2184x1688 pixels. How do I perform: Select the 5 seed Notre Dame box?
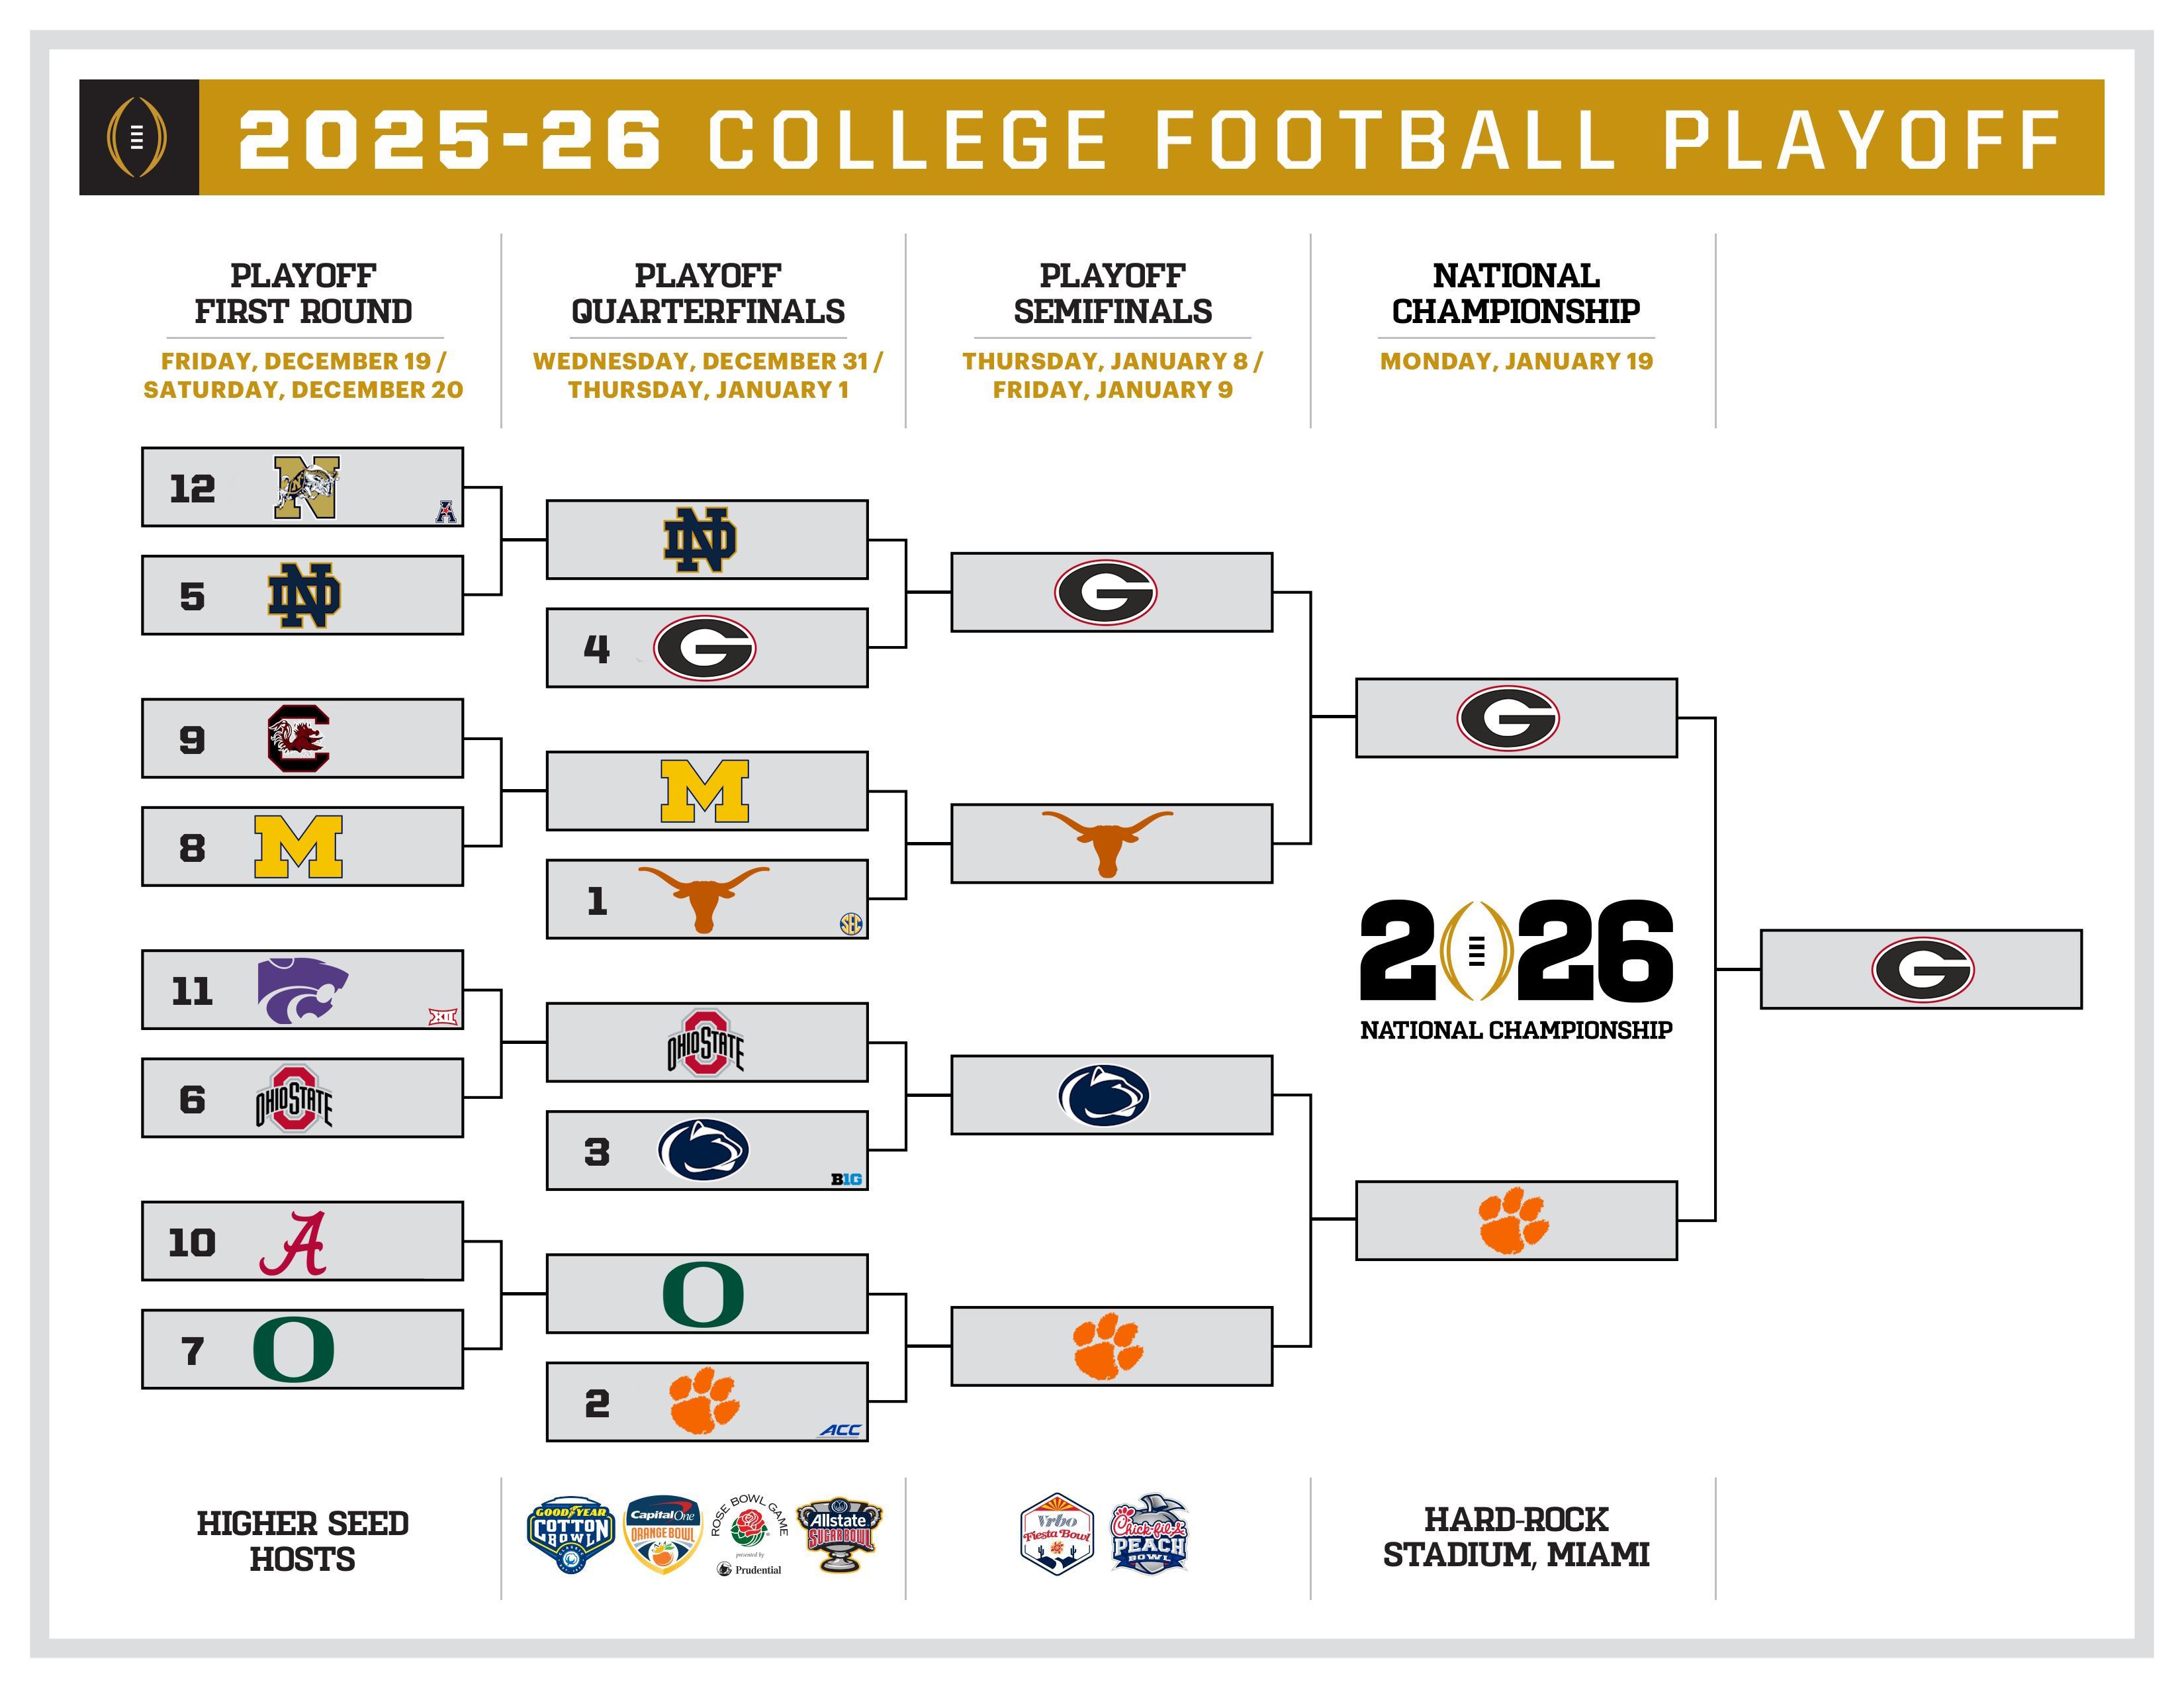coord(302,595)
